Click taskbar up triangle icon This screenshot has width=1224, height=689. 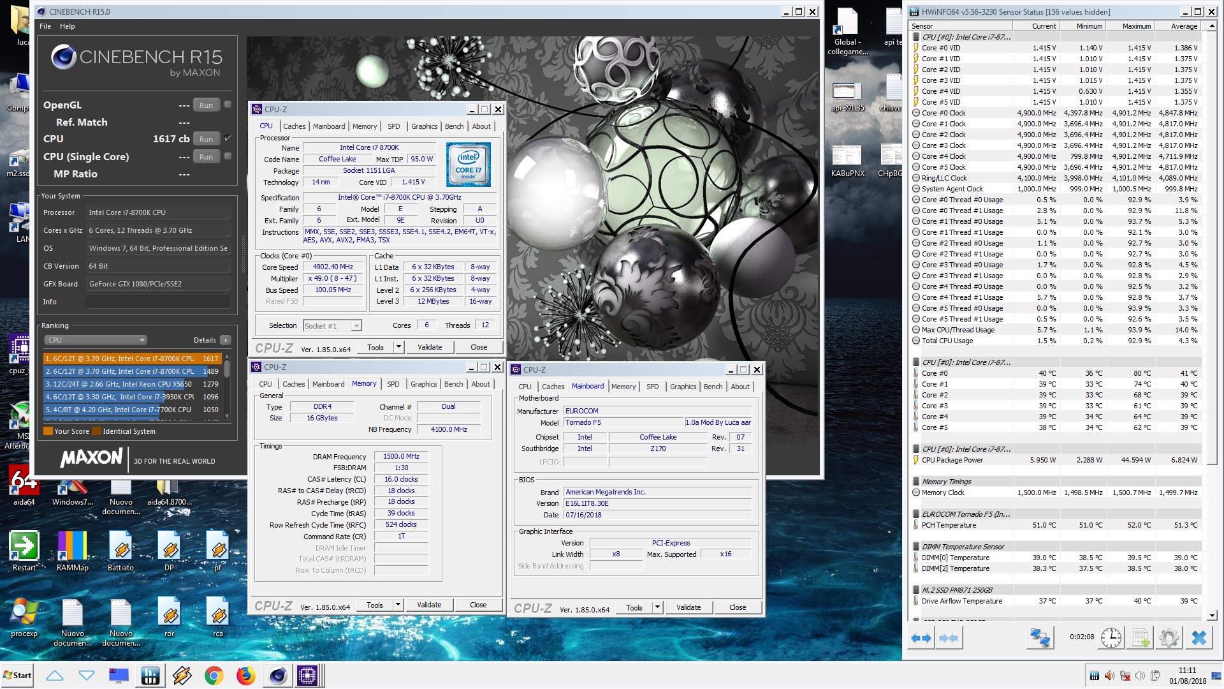coord(55,676)
